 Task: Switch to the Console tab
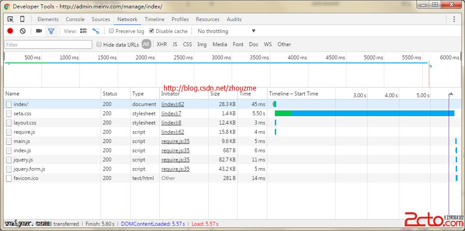pos(75,19)
